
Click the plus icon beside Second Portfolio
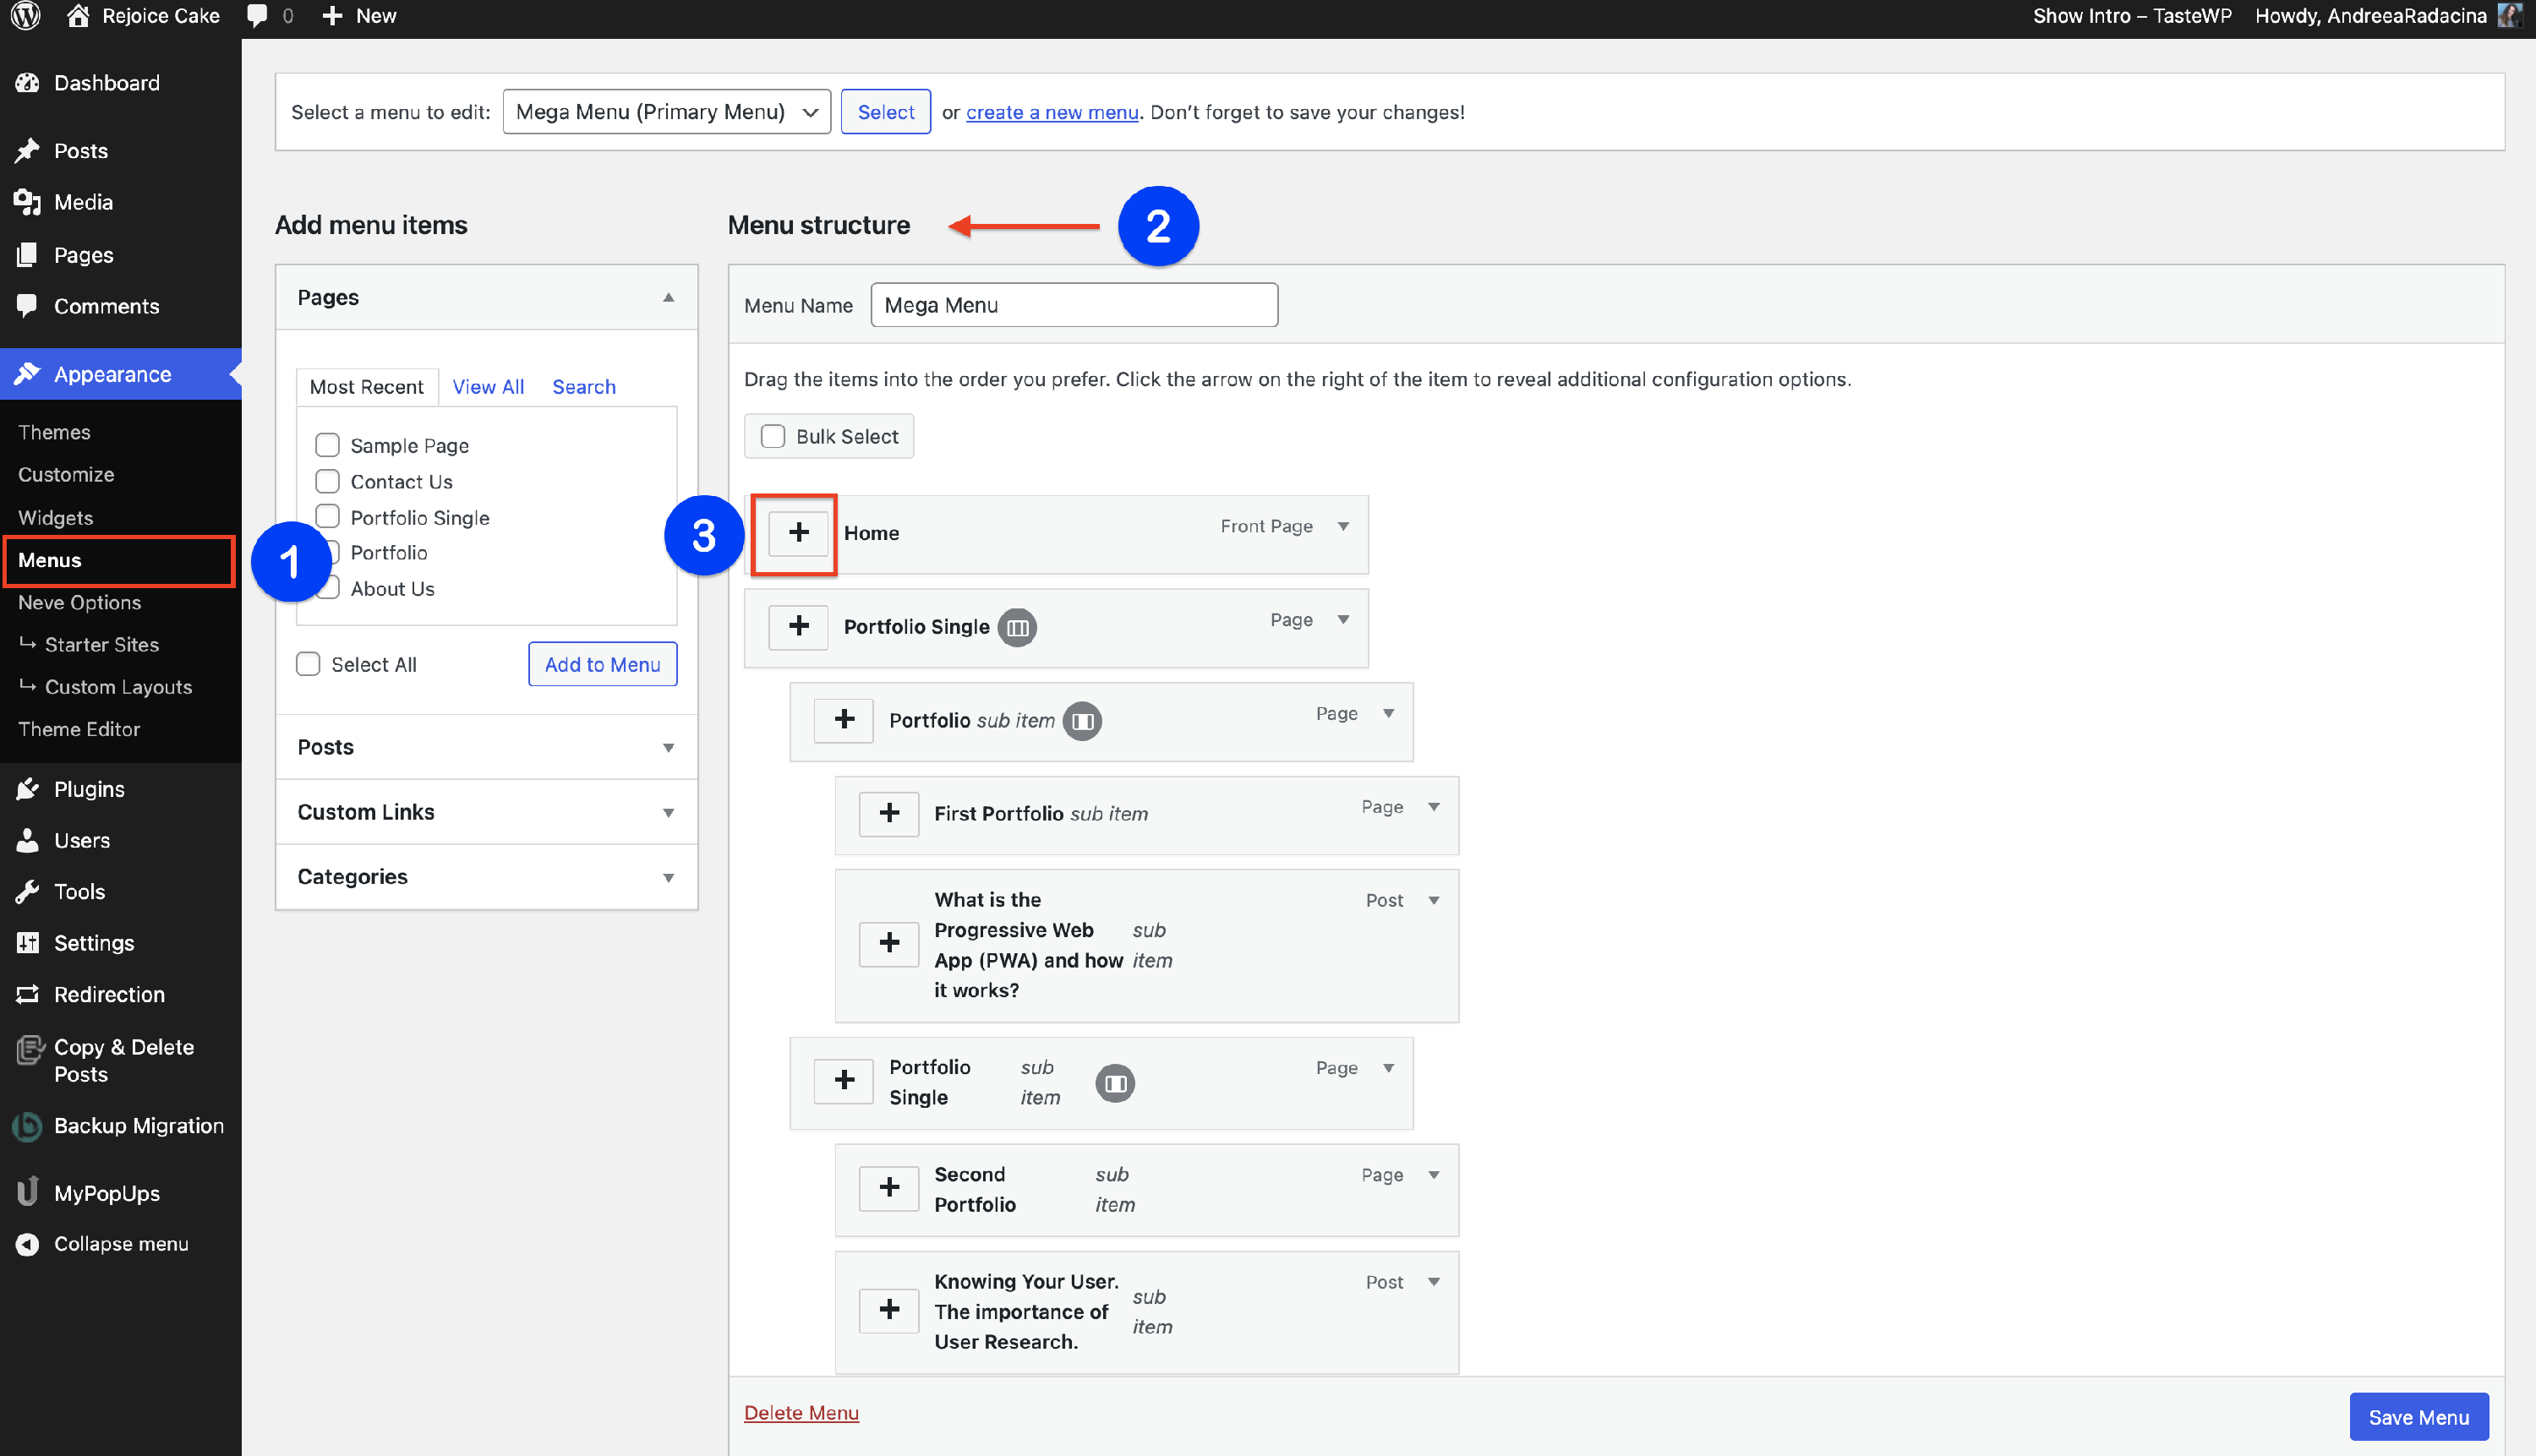tap(888, 1188)
